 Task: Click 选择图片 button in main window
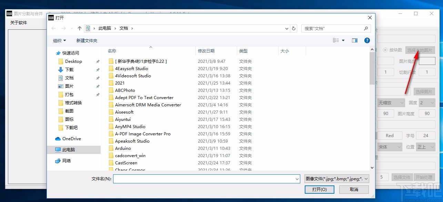click(424, 92)
